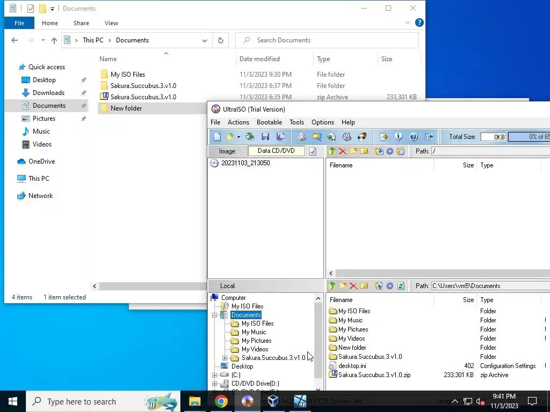
Task: Open the UltraISO Actions menu
Action: point(238,122)
